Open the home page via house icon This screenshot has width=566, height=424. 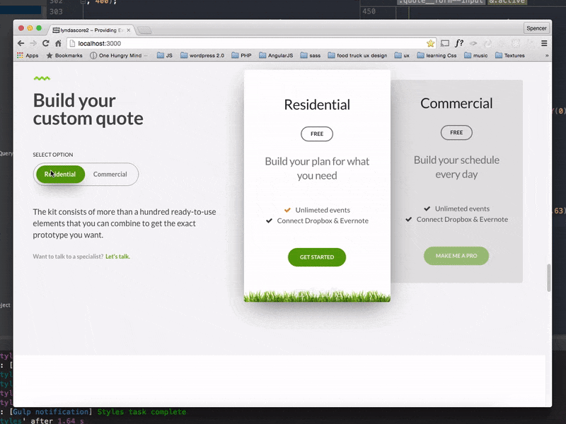click(x=58, y=43)
